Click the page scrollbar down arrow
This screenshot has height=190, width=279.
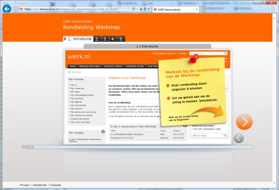(x=274, y=183)
